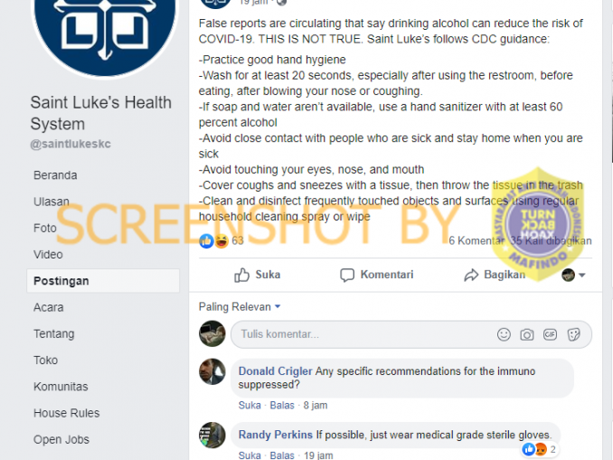Open the Postingan tab in sidebar

click(103, 281)
